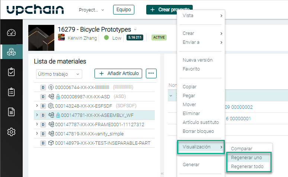Open the settings gear icon in sidebar

point(12,132)
